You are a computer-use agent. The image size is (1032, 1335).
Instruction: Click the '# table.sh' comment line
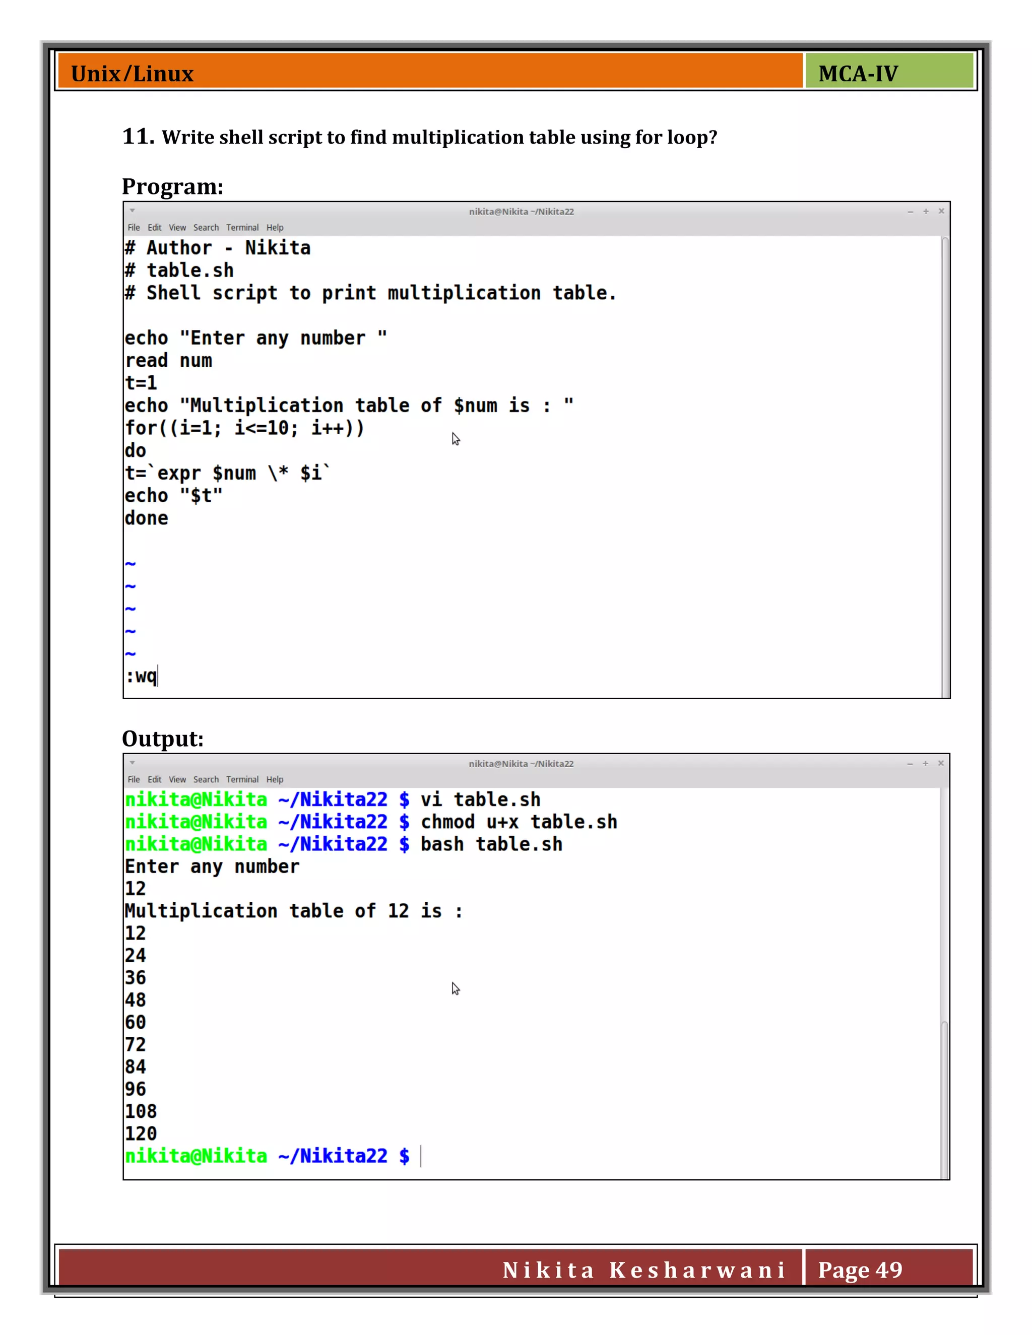(179, 270)
